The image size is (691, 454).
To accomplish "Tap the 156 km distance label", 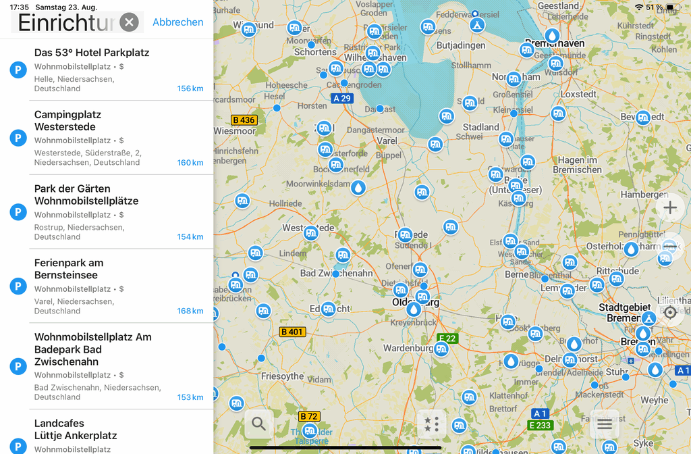I will coord(190,89).
